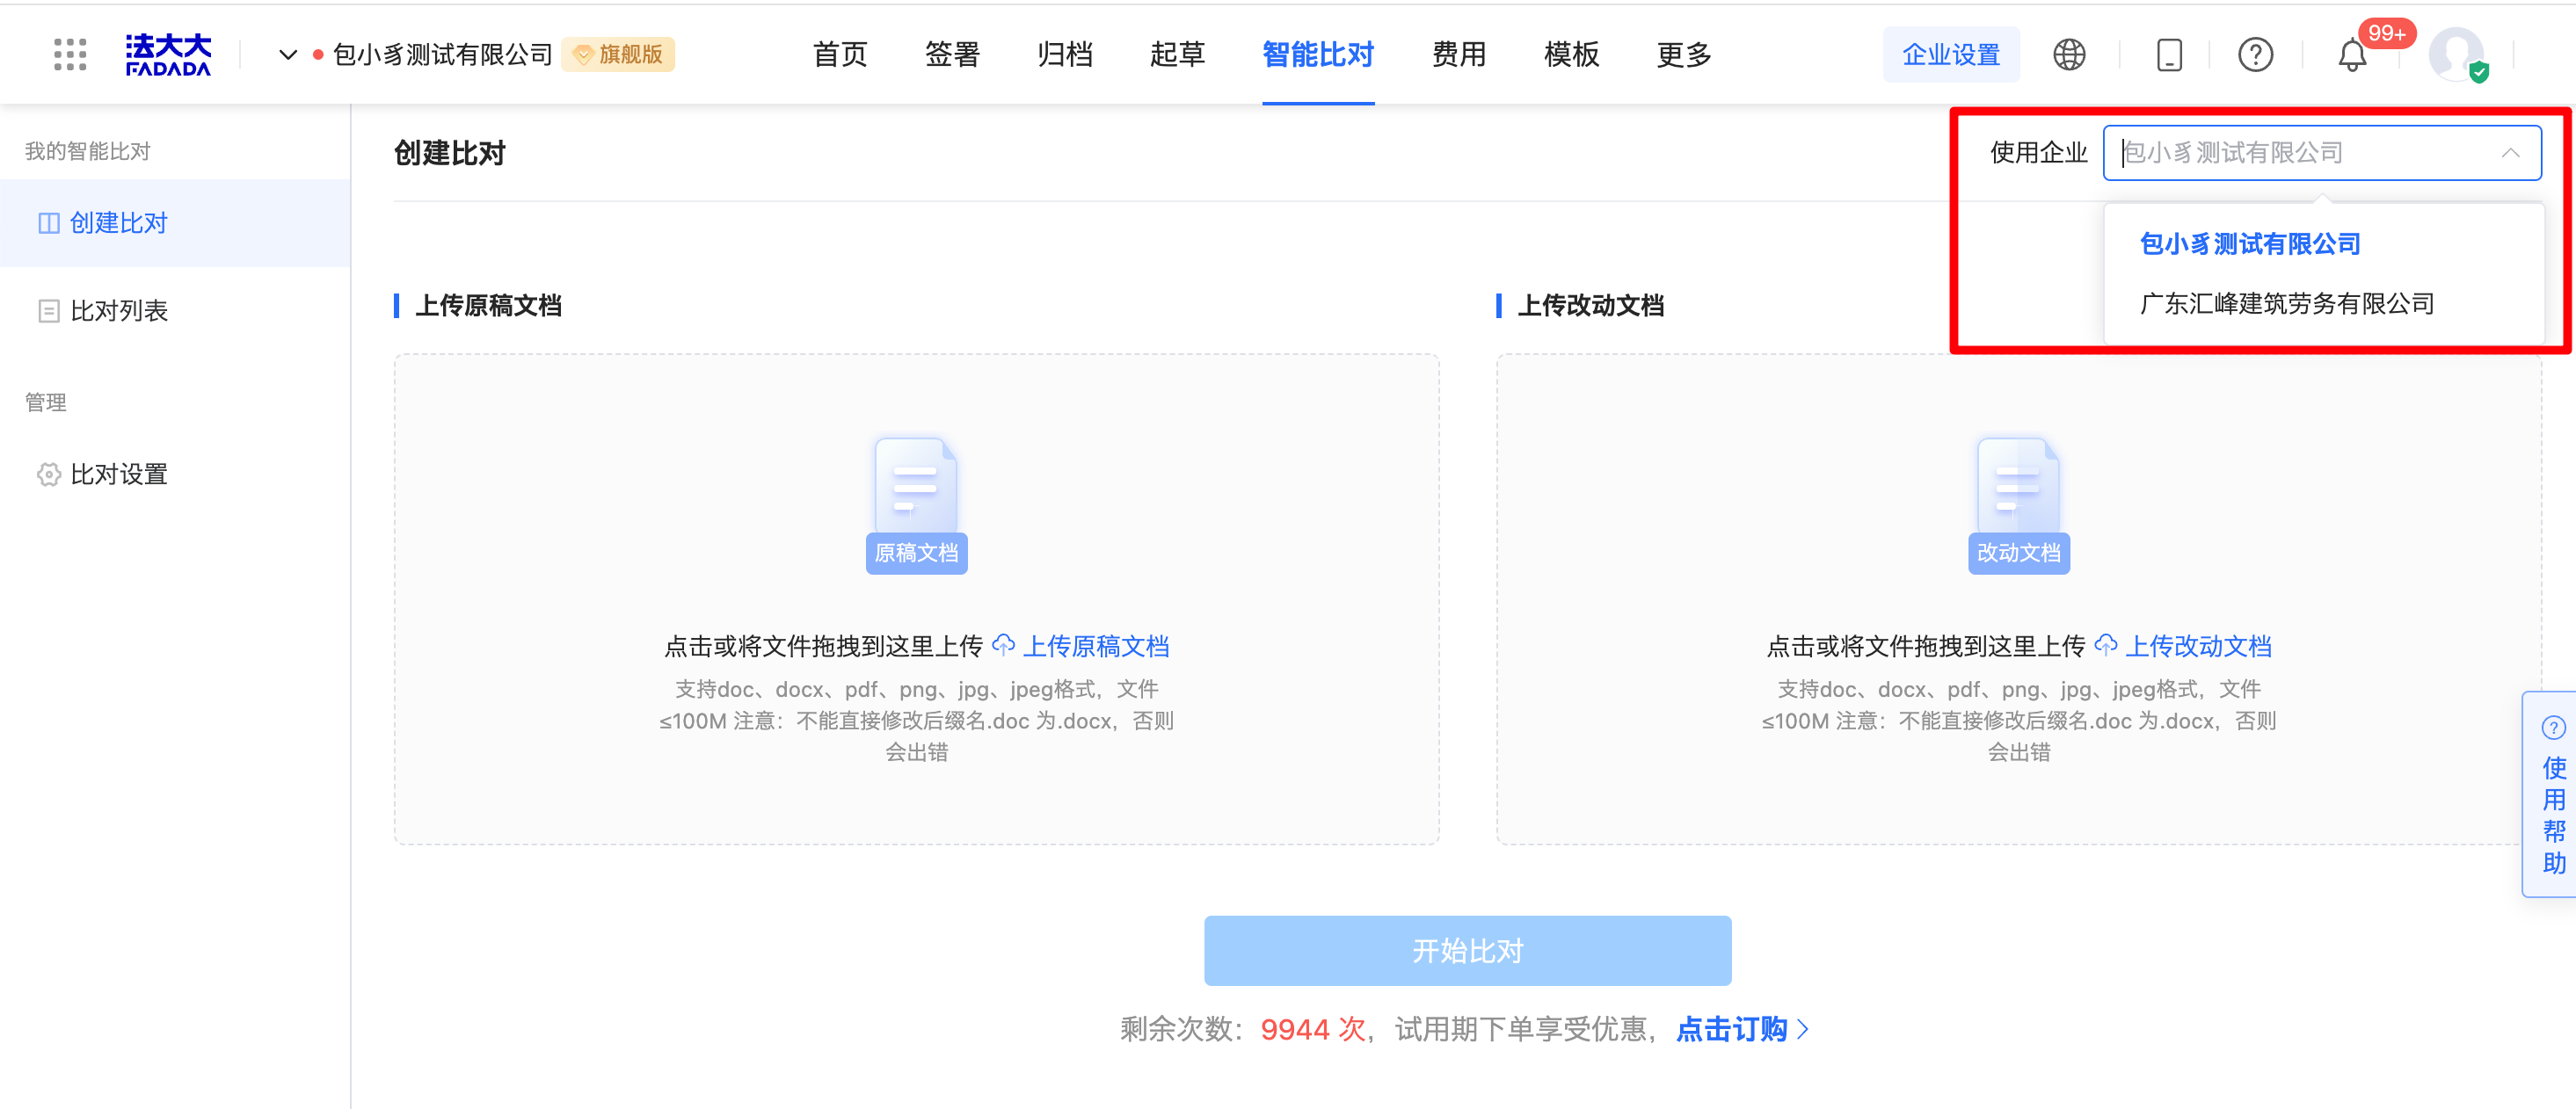
Task: Click the 旗舰版 edition badge
Action: pos(619,54)
